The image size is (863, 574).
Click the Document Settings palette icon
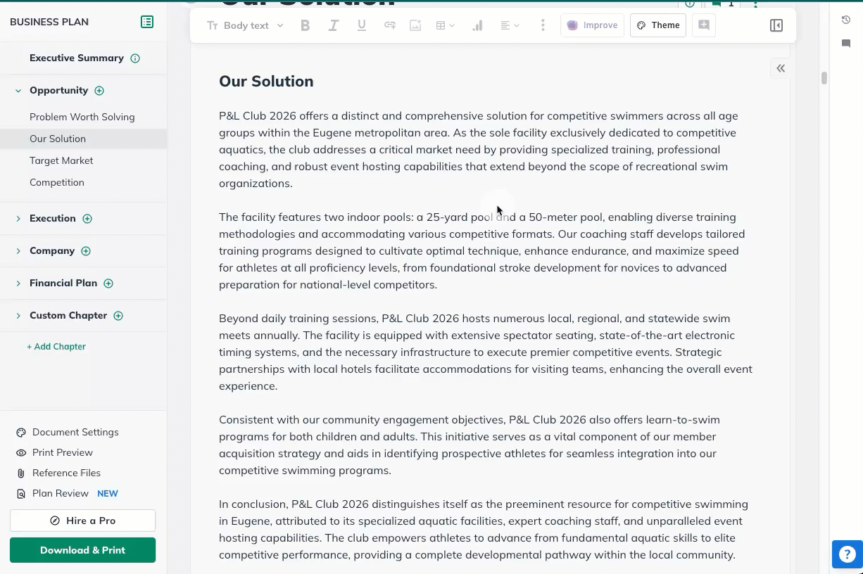[21, 433]
